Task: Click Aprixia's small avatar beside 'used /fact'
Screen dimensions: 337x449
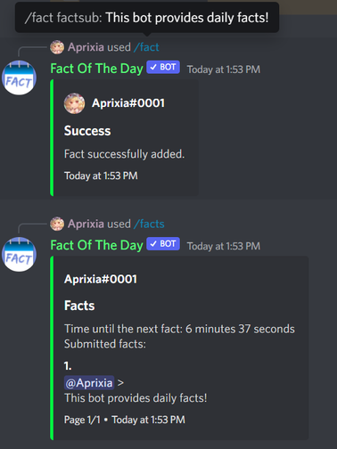Action: [x=57, y=47]
